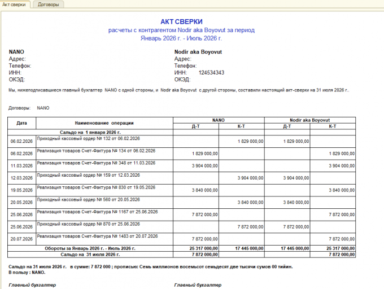Click the Сальдо на 31 июля 2026 г. row label
This screenshot has width=384, height=289.
[90, 255]
